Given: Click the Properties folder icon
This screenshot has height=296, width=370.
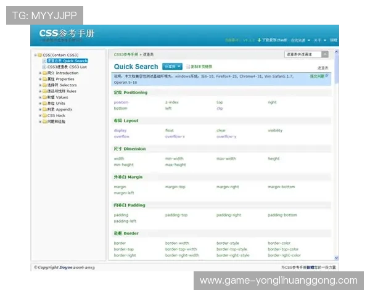Looking at the screenshot, I should 44,79.
